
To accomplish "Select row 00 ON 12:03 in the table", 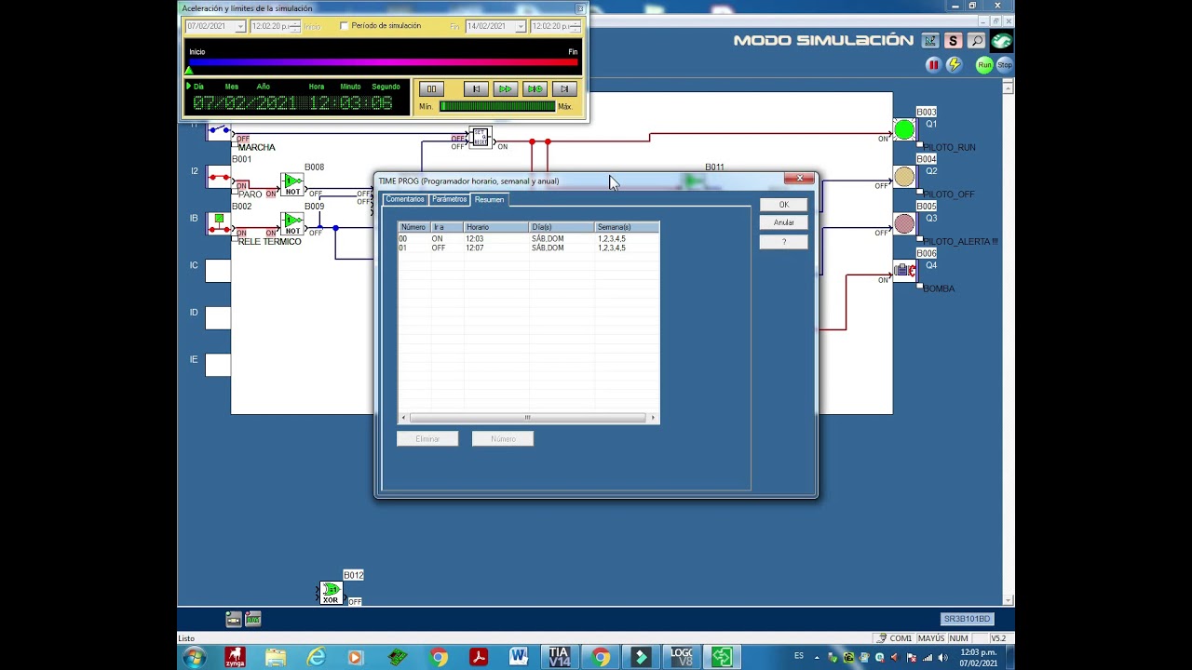I will 528,239.
